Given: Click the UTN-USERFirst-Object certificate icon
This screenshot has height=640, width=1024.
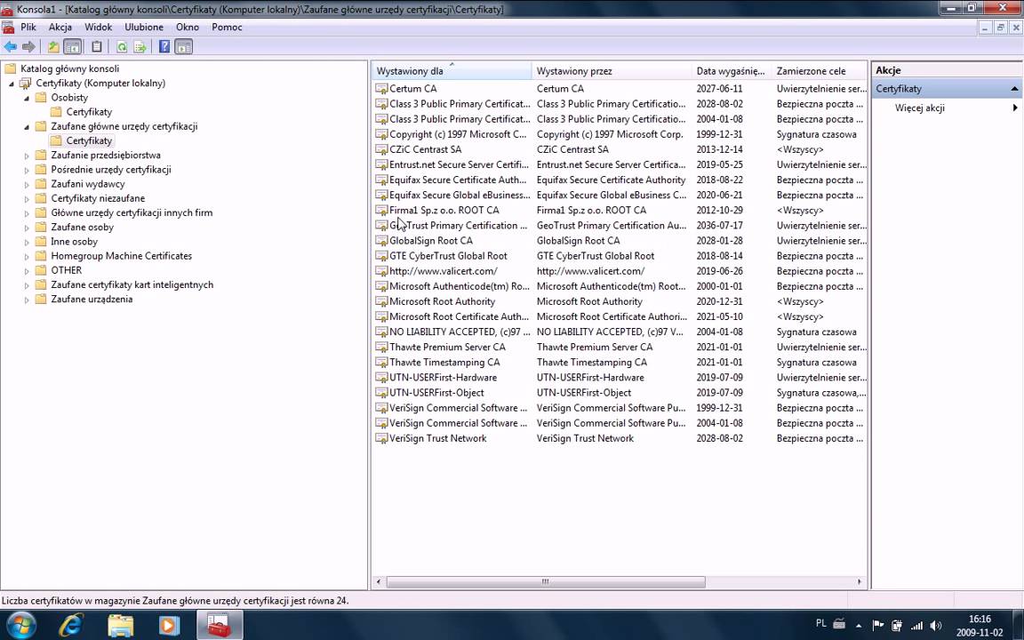Looking at the screenshot, I should pyautogui.click(x=381, y=393).
